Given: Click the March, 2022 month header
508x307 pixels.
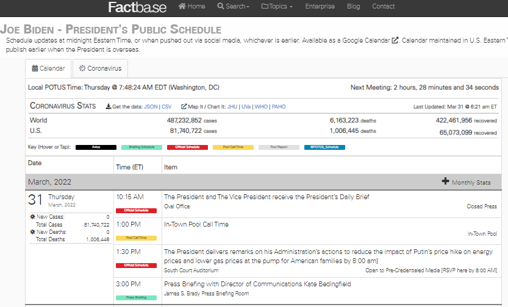Looking at the screenshot, I should pos(49,182).
